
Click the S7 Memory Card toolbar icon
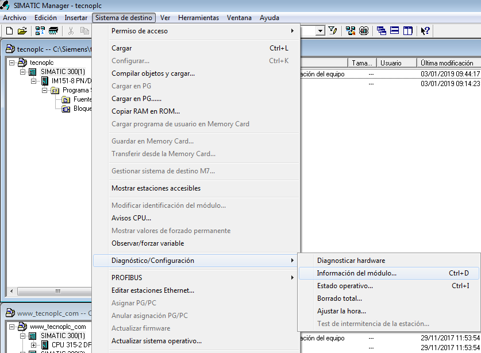(x=53, y=30)
